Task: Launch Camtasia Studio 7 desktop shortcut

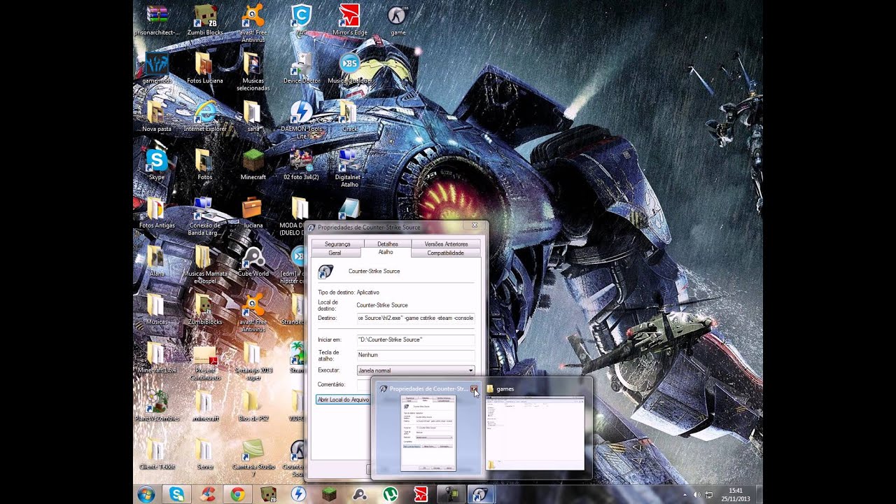Action: coord(253,457)
